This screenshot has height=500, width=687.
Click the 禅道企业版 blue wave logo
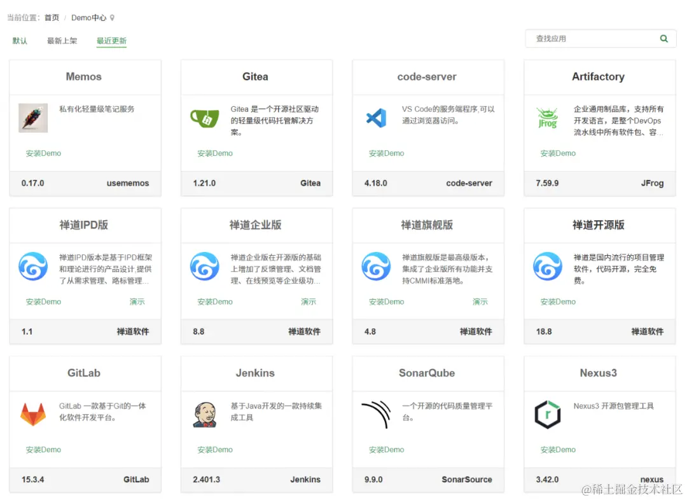point(204,266)
